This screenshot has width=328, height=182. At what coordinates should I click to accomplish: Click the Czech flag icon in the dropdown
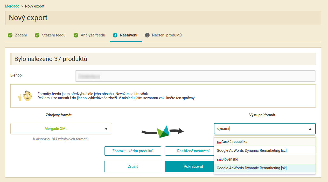click(219, 142)
